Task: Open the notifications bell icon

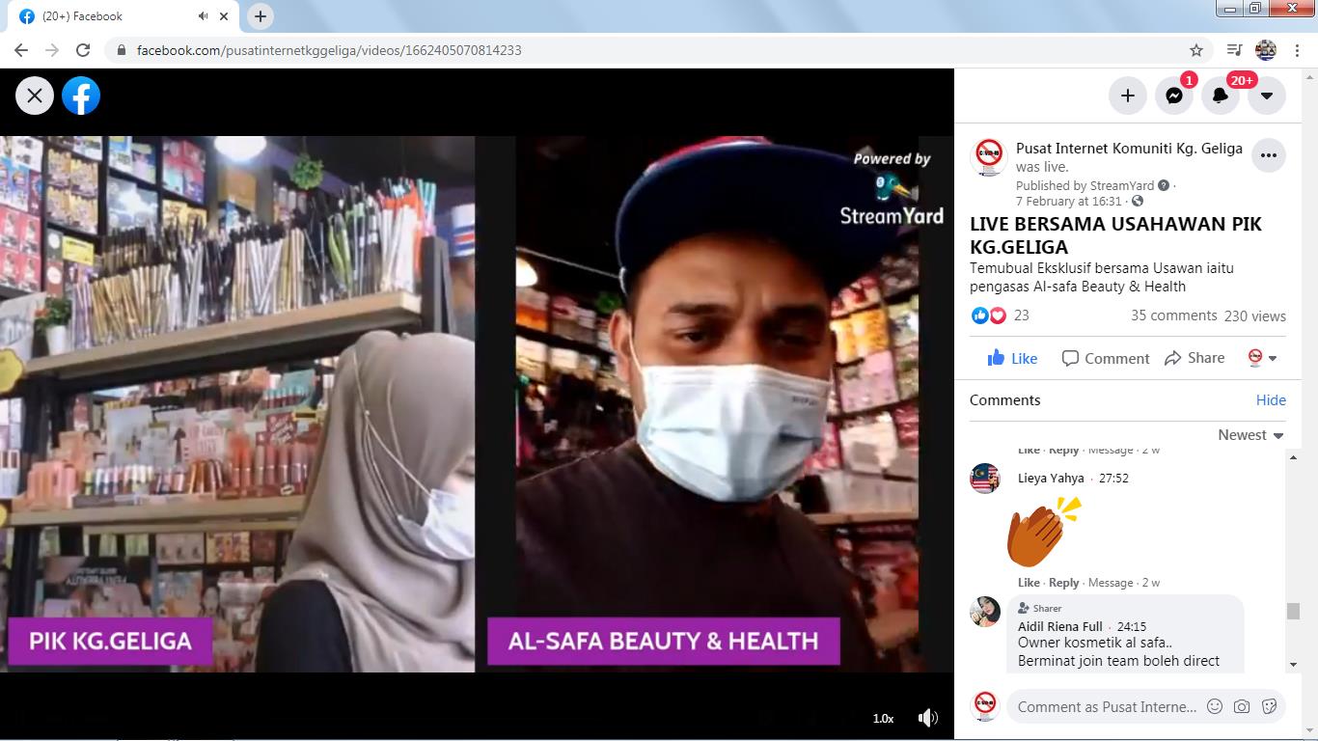Action: tap(1221, 96)
